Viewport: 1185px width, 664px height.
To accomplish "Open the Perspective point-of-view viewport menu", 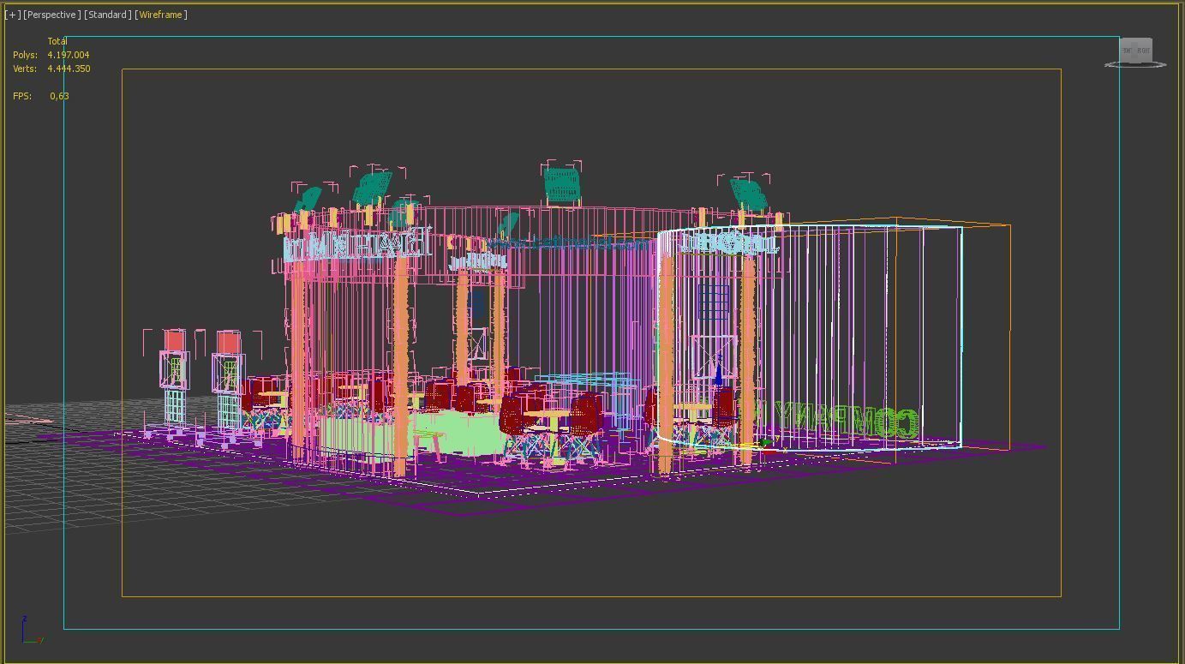I will click(52, 15).
